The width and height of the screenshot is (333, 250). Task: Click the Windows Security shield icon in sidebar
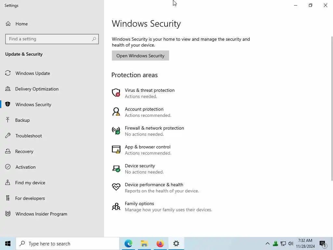[x=8, y=104]
